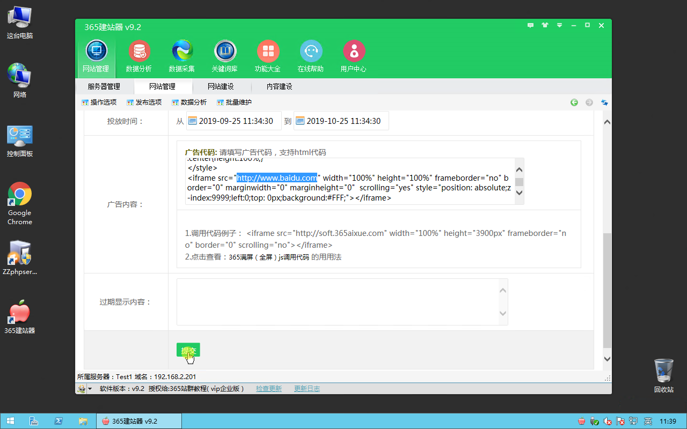This screenshot has width=687, height=429.
Task: Expand the status bar small dropdown arrow
Action: tap(90, 389)
